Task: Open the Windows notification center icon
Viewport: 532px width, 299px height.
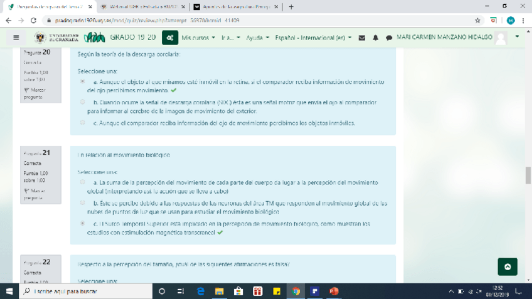Action: tap(519, 291)
